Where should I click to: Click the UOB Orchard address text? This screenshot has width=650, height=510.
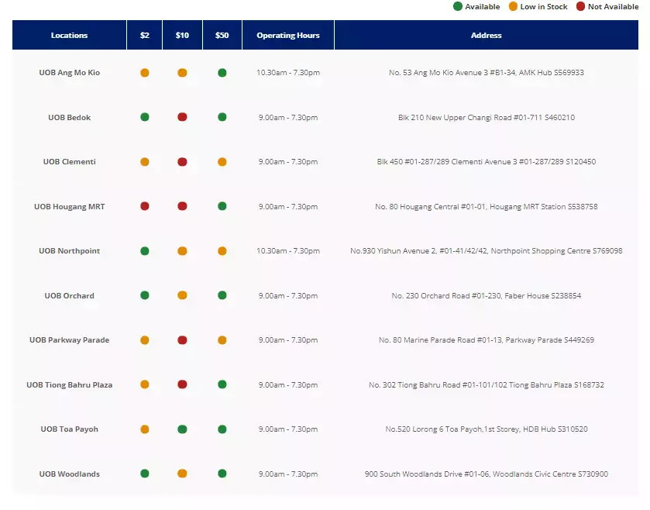pyautogui.click(x=486, y=296)
